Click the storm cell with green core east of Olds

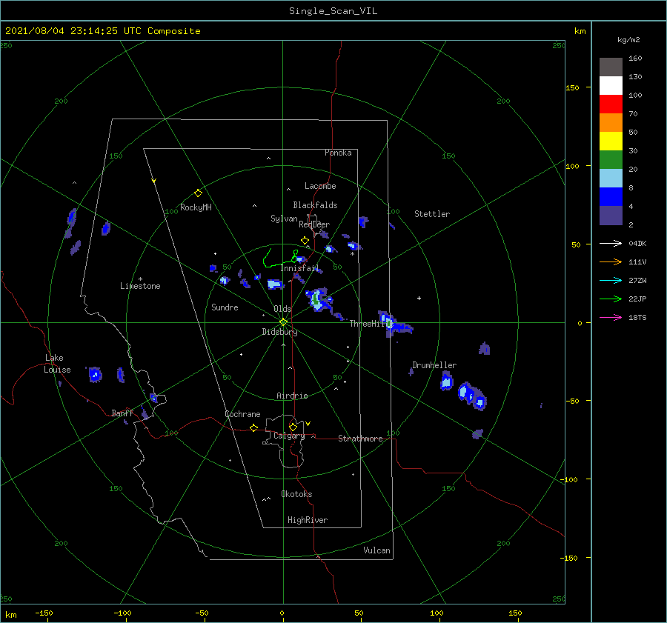click(x=318, y=300)
